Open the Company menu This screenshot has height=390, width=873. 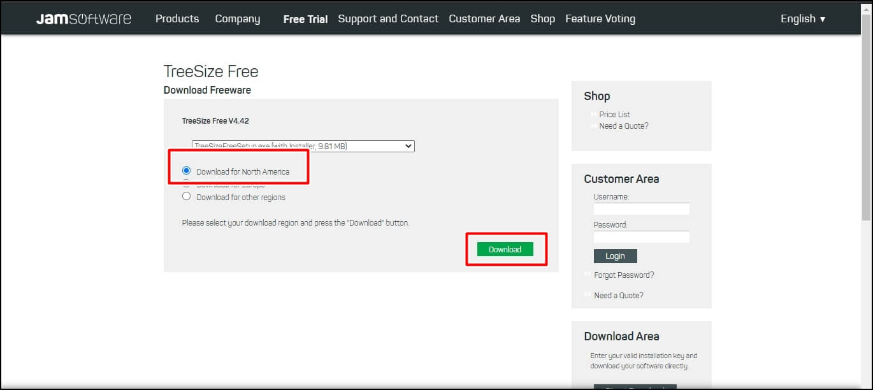pos(238,19)
